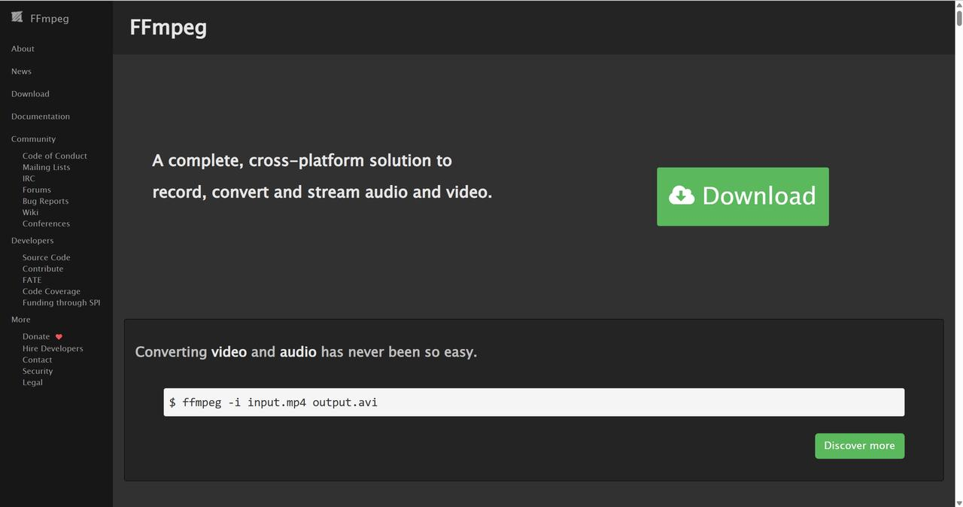Select the More sidebar heading
Viewport: 963px width, 507px height.
coord(21,320)
